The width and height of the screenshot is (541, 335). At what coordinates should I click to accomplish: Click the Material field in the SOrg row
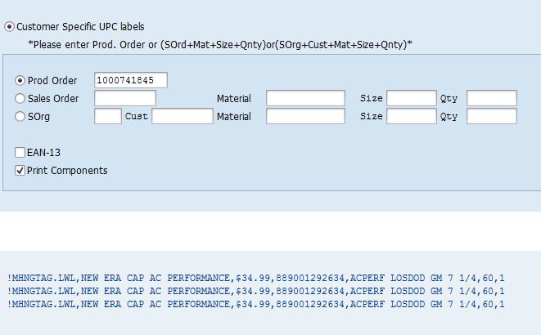tap(305, 116)
